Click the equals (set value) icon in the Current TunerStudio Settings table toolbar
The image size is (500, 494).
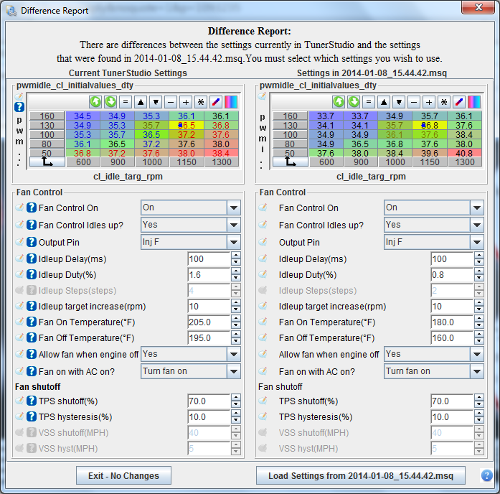(126, 102)
